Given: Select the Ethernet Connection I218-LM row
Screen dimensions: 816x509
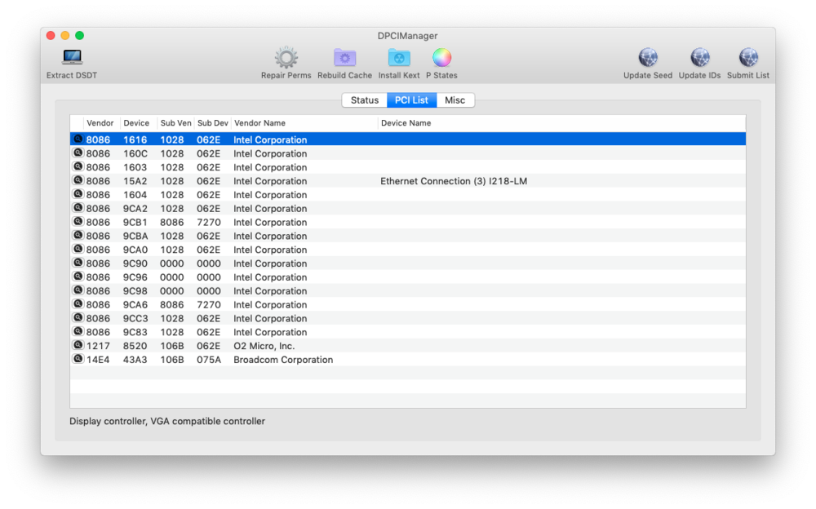Looking at the screenshot, I should coord(453,181).
